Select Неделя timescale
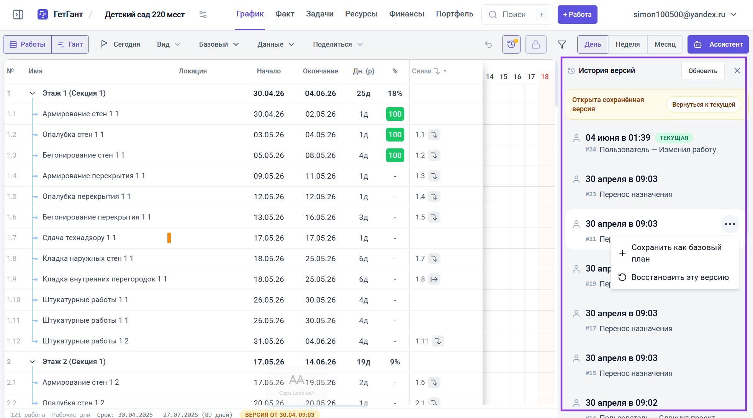Screen dimensions: 753x418 627,44
